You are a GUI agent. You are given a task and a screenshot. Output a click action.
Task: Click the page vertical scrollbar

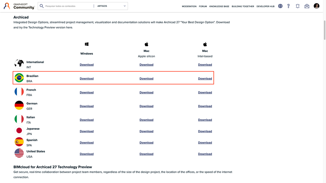click(x=324, y=29)
